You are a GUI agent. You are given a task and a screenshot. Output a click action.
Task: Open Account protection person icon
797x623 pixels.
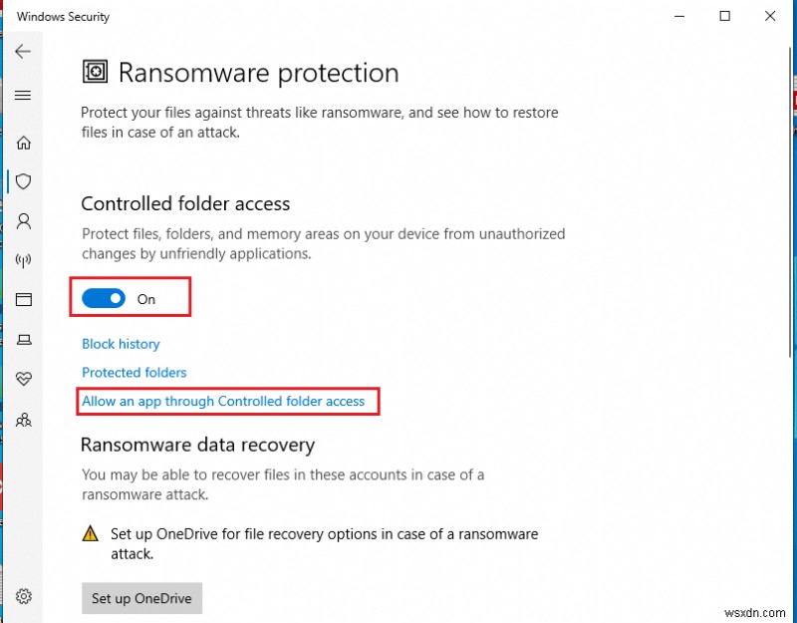click(x=23, y=220)
